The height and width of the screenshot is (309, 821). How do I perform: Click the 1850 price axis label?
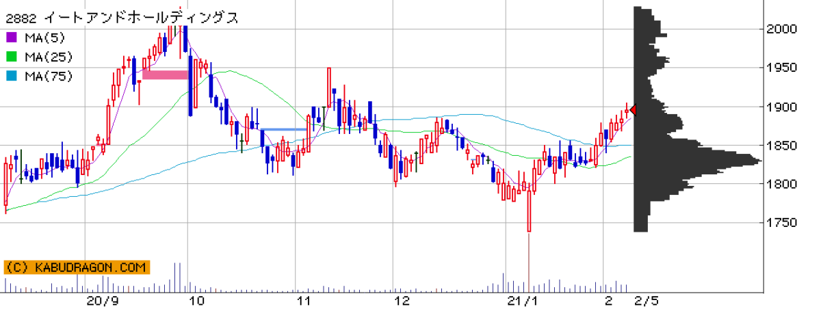point(782,146)
